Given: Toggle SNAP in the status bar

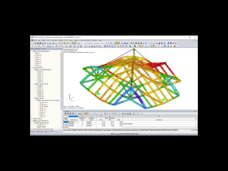Looking at the screenshot, I should (x=113, y=134).
